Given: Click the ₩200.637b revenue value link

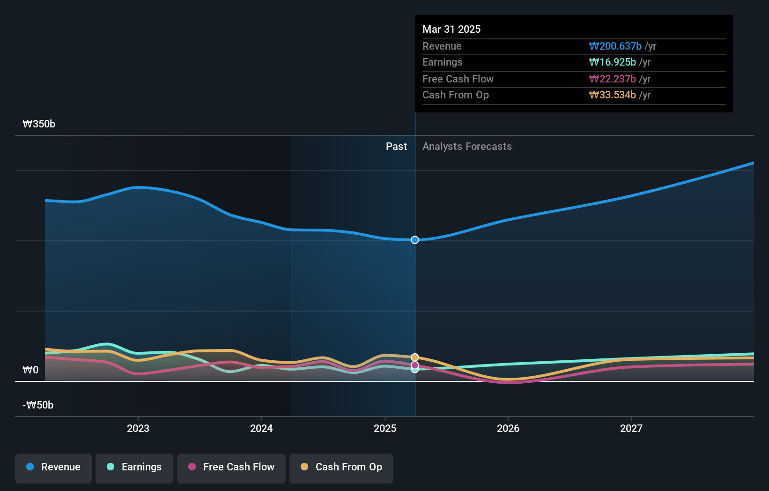Looking at the screenshot, I should point(615,46).
